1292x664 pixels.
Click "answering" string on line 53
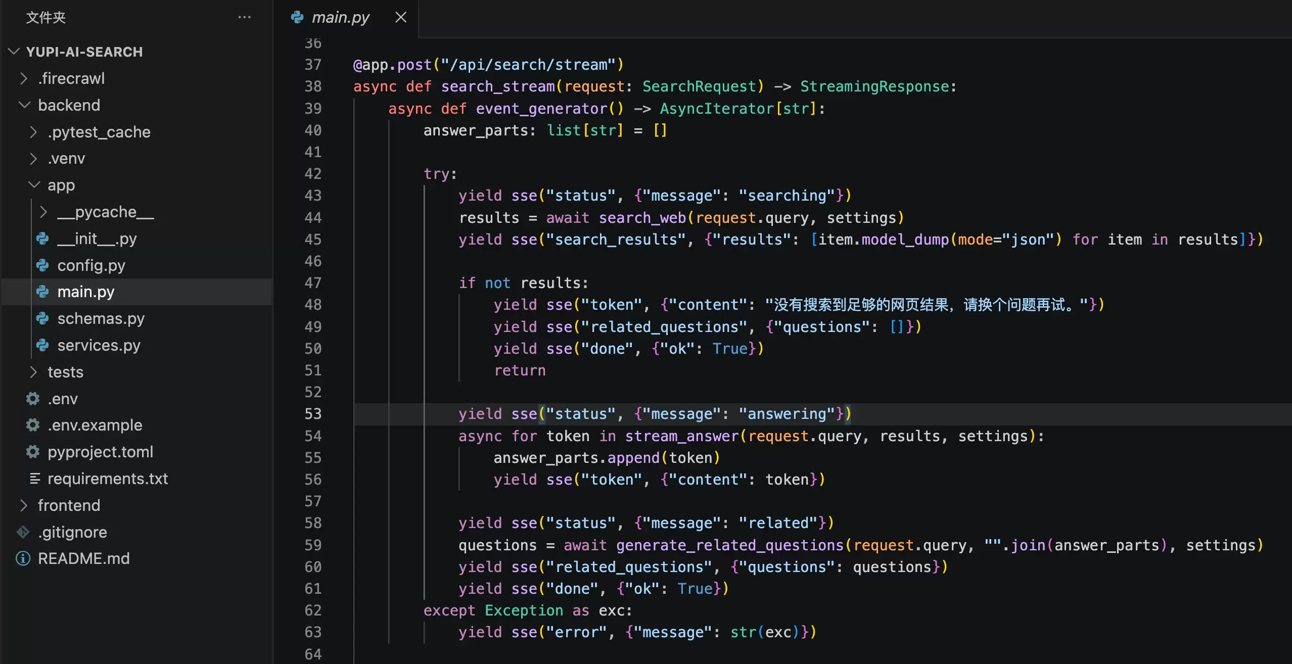787,414
